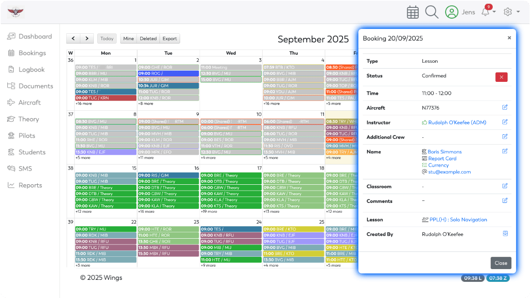This screenshot has height=298, width=530.
Task: Cancel booking with red X button
Action: coord(501,77)
